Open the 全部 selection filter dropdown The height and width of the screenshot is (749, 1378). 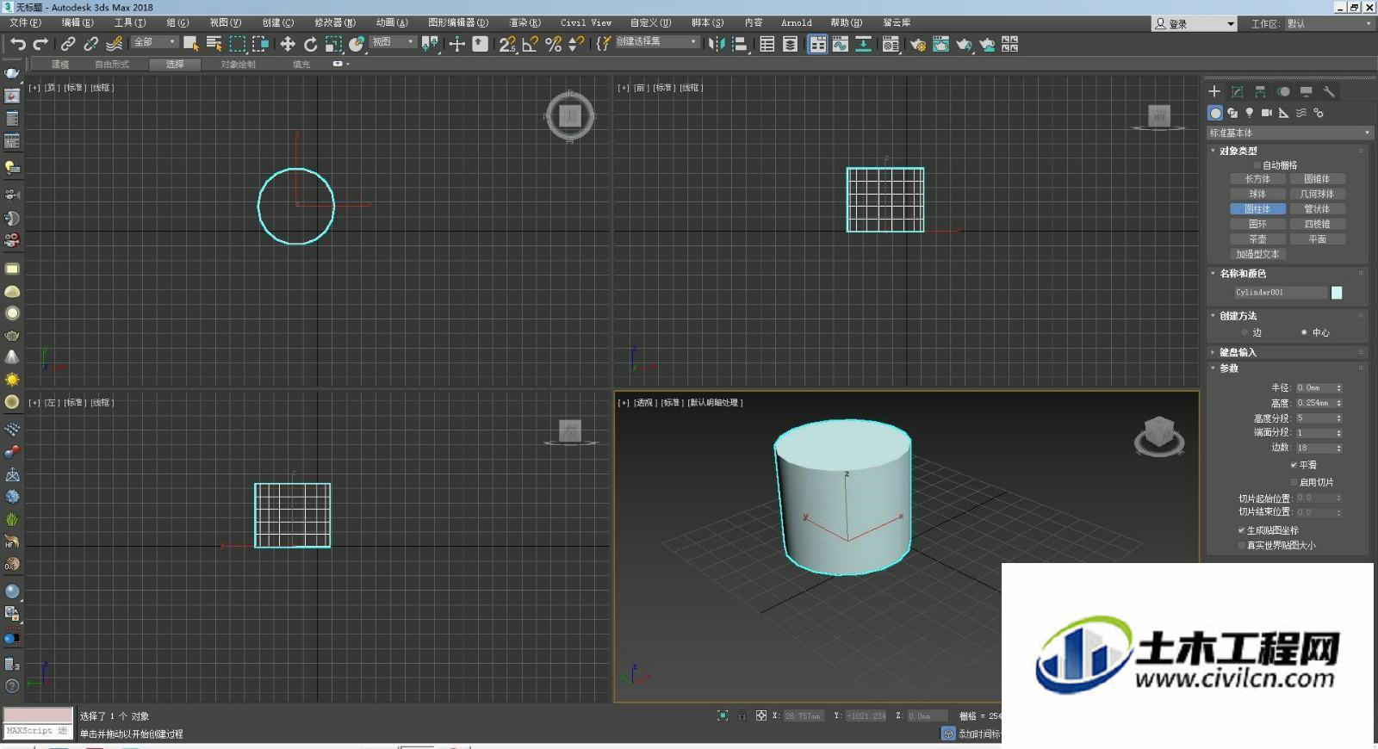point(154,42)
